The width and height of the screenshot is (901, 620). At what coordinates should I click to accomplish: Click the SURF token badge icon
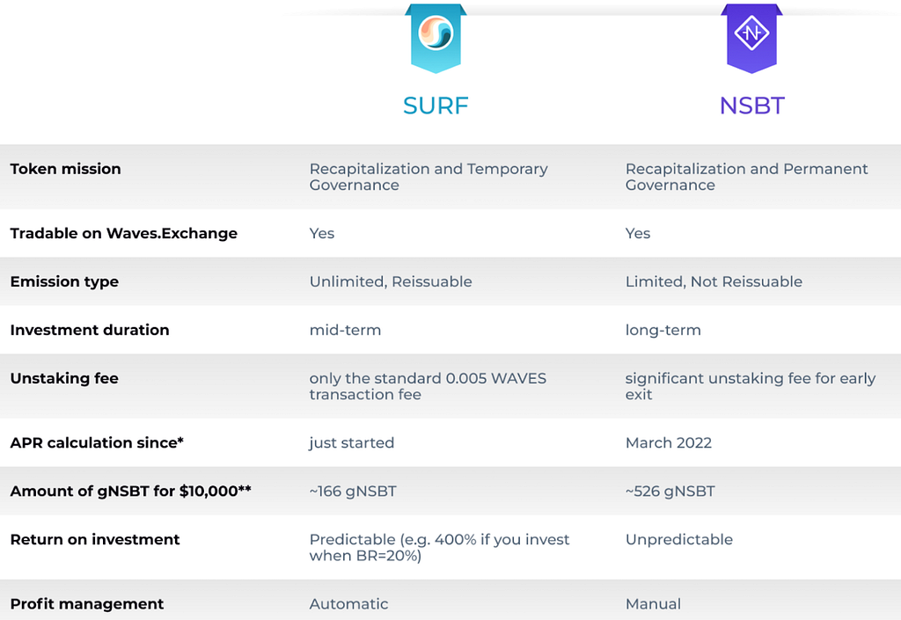436,38
